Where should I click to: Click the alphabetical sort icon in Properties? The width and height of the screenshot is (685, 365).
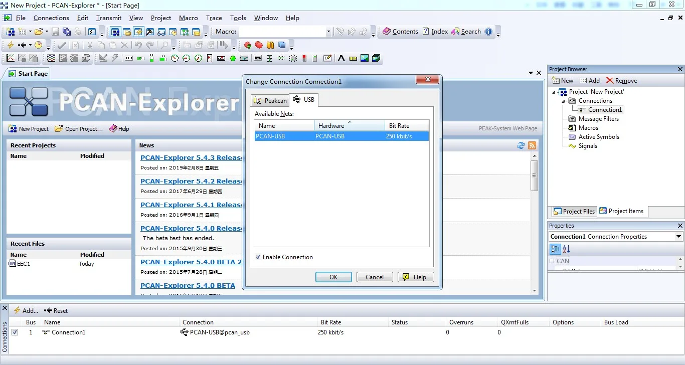pyautogui.click(x=566, y=249)
